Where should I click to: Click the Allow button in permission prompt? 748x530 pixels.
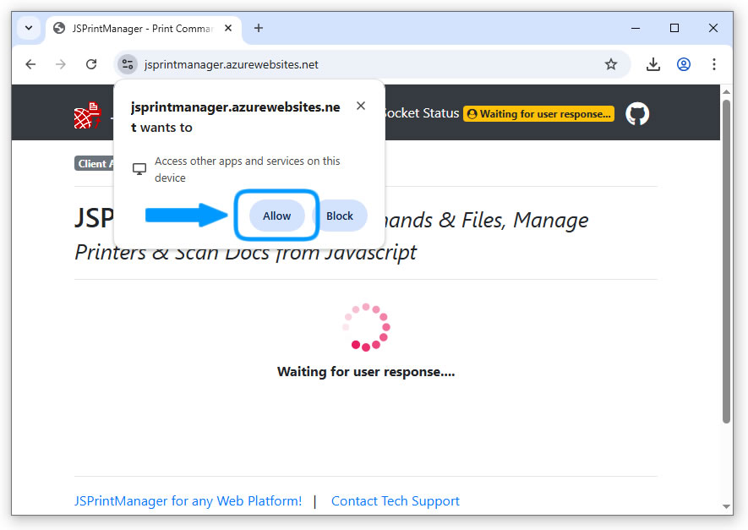click(276, 216)
